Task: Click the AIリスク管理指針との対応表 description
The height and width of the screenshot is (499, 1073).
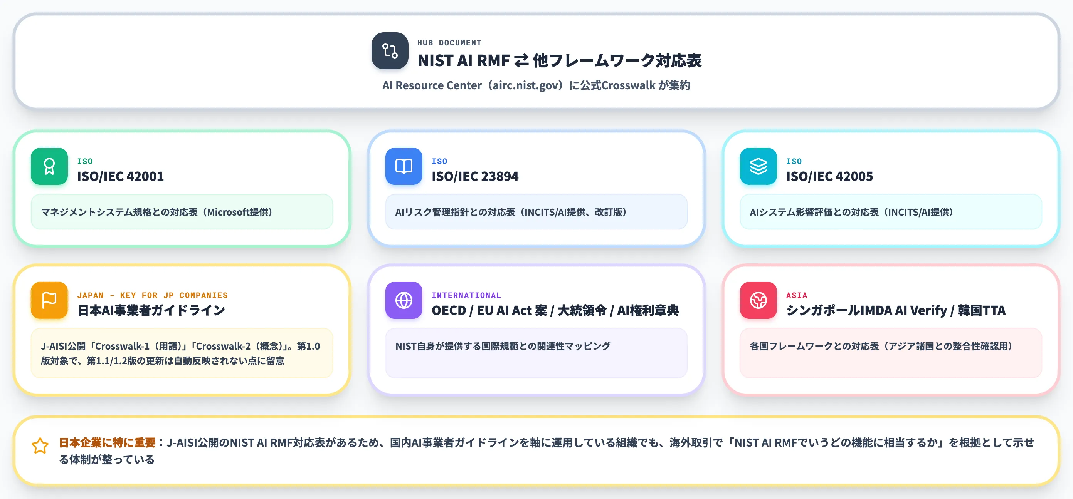Action: click(511, 212)
